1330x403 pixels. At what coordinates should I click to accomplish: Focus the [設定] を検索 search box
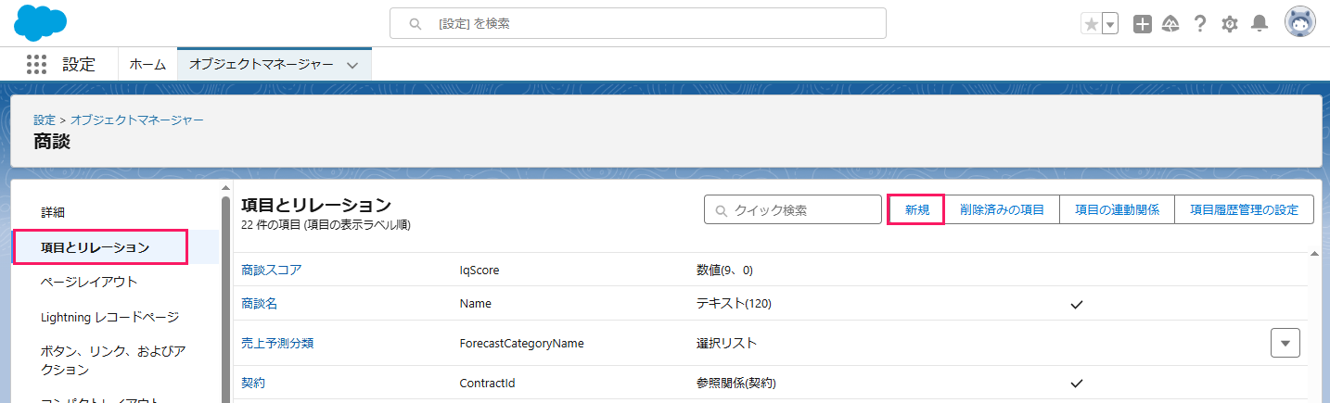click(x=638, y=23)
